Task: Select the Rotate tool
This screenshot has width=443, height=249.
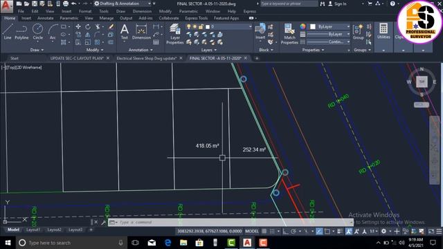Action: [88, 26]
